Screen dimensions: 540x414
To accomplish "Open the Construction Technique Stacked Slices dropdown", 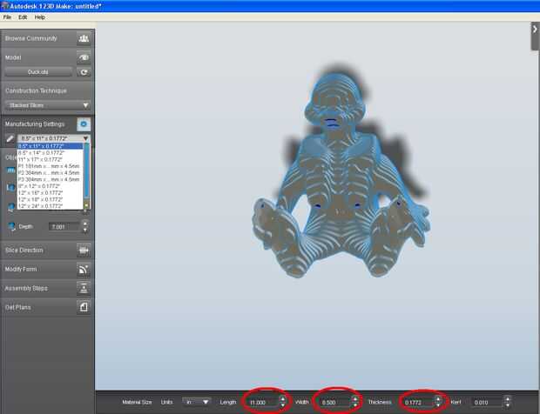I will pyautogui.click(x=48, y=105).
